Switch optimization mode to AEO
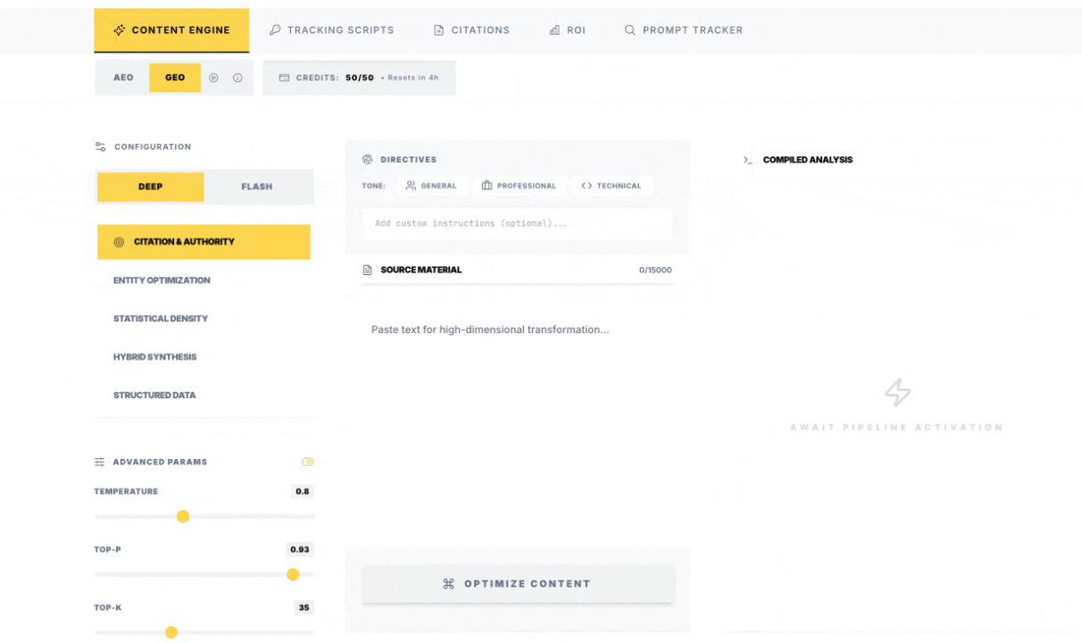Screen dimensions: 1082x643 pyautogui.click(x=123, y=78)
